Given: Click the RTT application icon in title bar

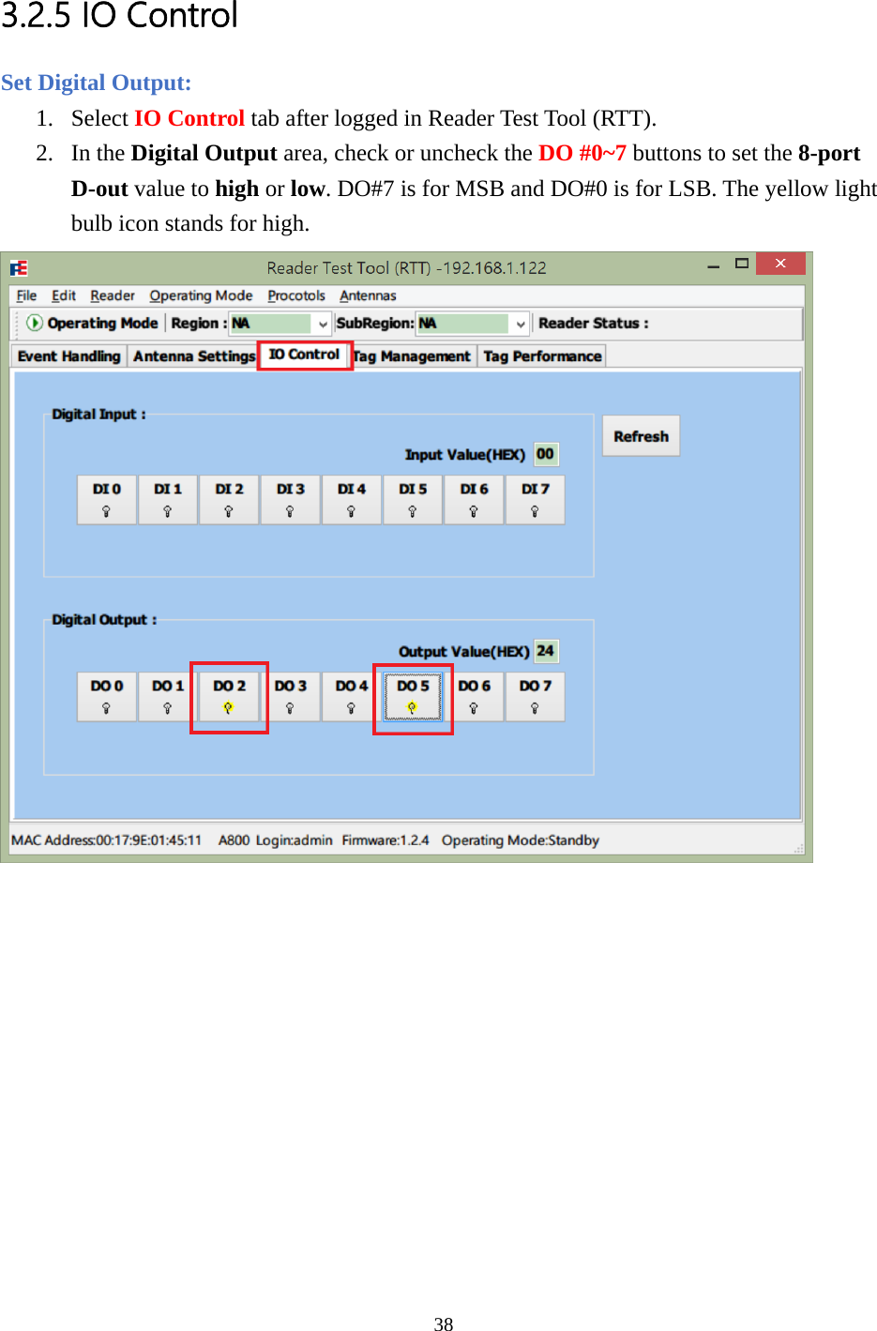Looking at the screenshot, I should point(19,268).
